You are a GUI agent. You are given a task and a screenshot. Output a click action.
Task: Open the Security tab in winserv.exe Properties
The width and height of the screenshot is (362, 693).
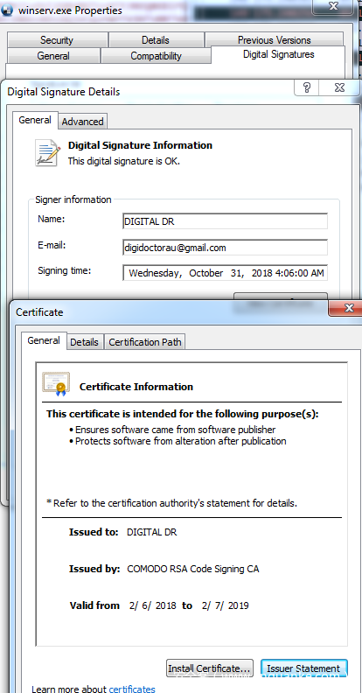(x=57, y=39)
